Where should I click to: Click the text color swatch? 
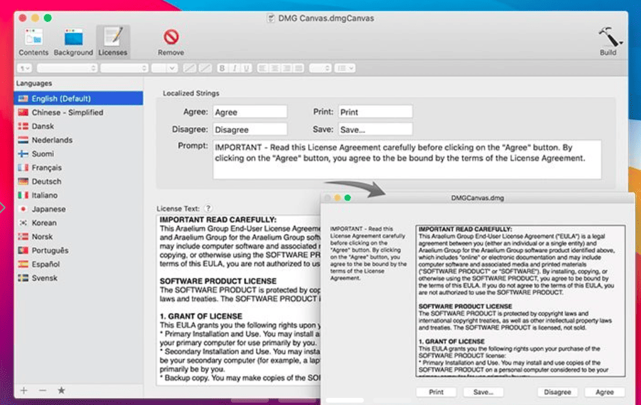(189, 68)
